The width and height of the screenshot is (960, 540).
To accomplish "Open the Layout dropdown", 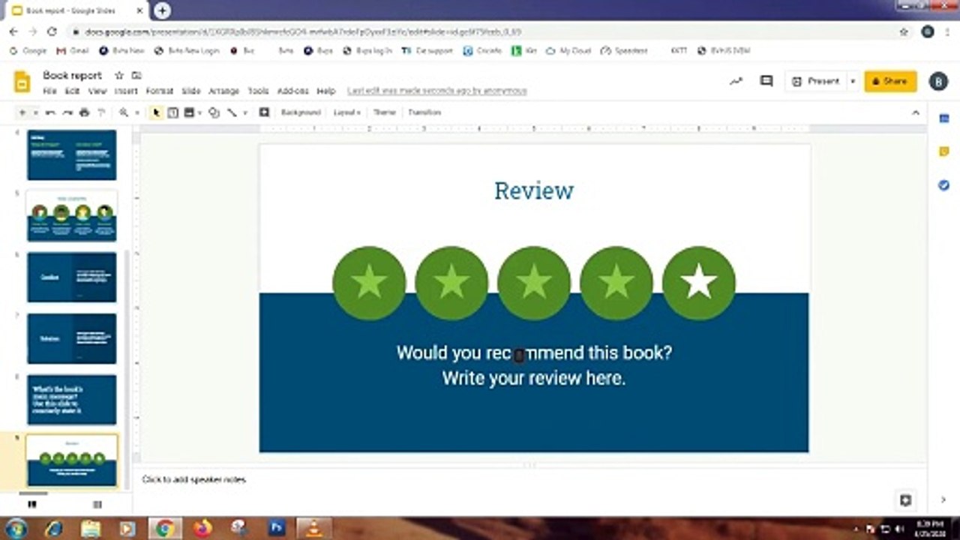I will [346, 112].
